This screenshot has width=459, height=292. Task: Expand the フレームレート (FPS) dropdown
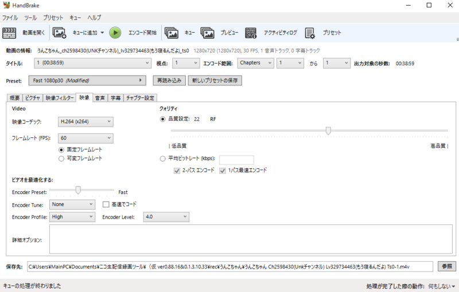click(85, 138)
